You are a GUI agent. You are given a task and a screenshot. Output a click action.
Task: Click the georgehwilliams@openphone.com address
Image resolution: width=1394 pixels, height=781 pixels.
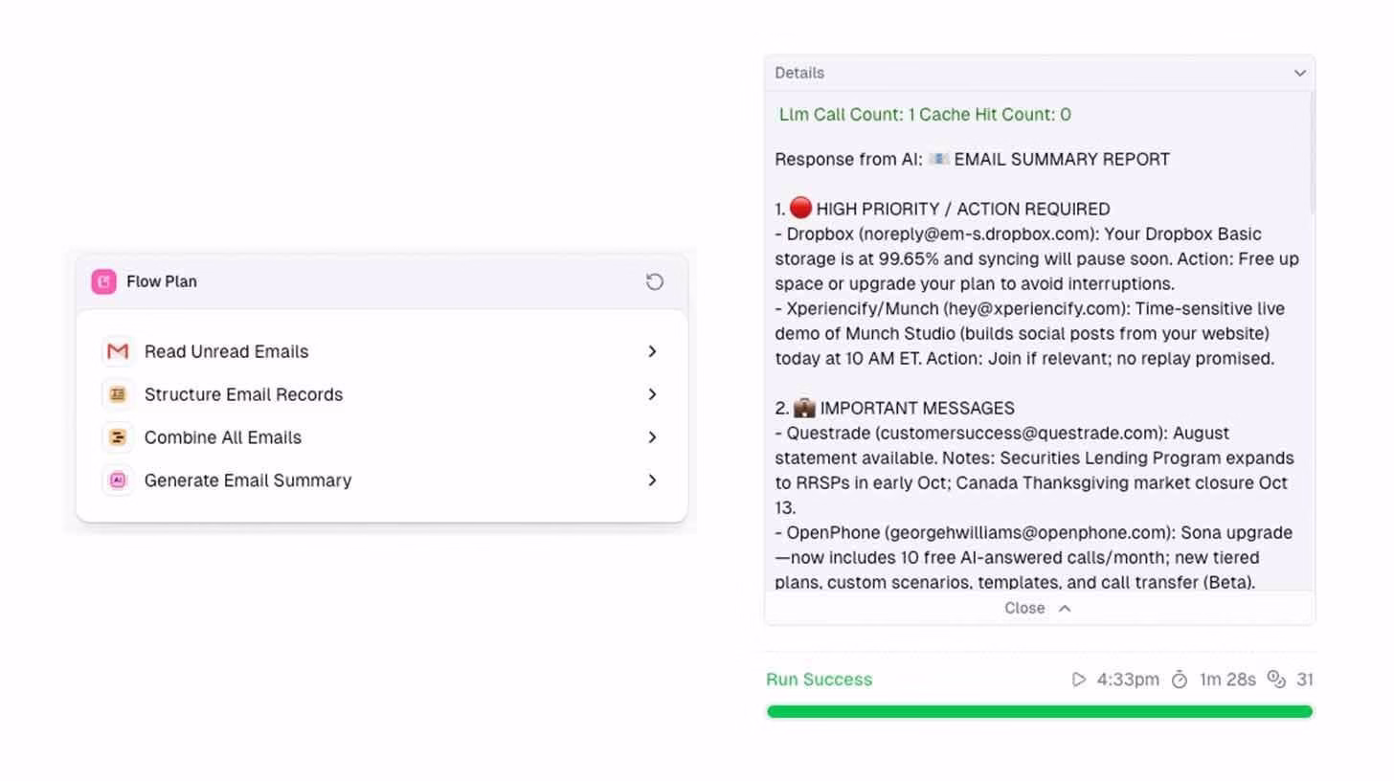pyautogui.click(x=1030, y=533)
